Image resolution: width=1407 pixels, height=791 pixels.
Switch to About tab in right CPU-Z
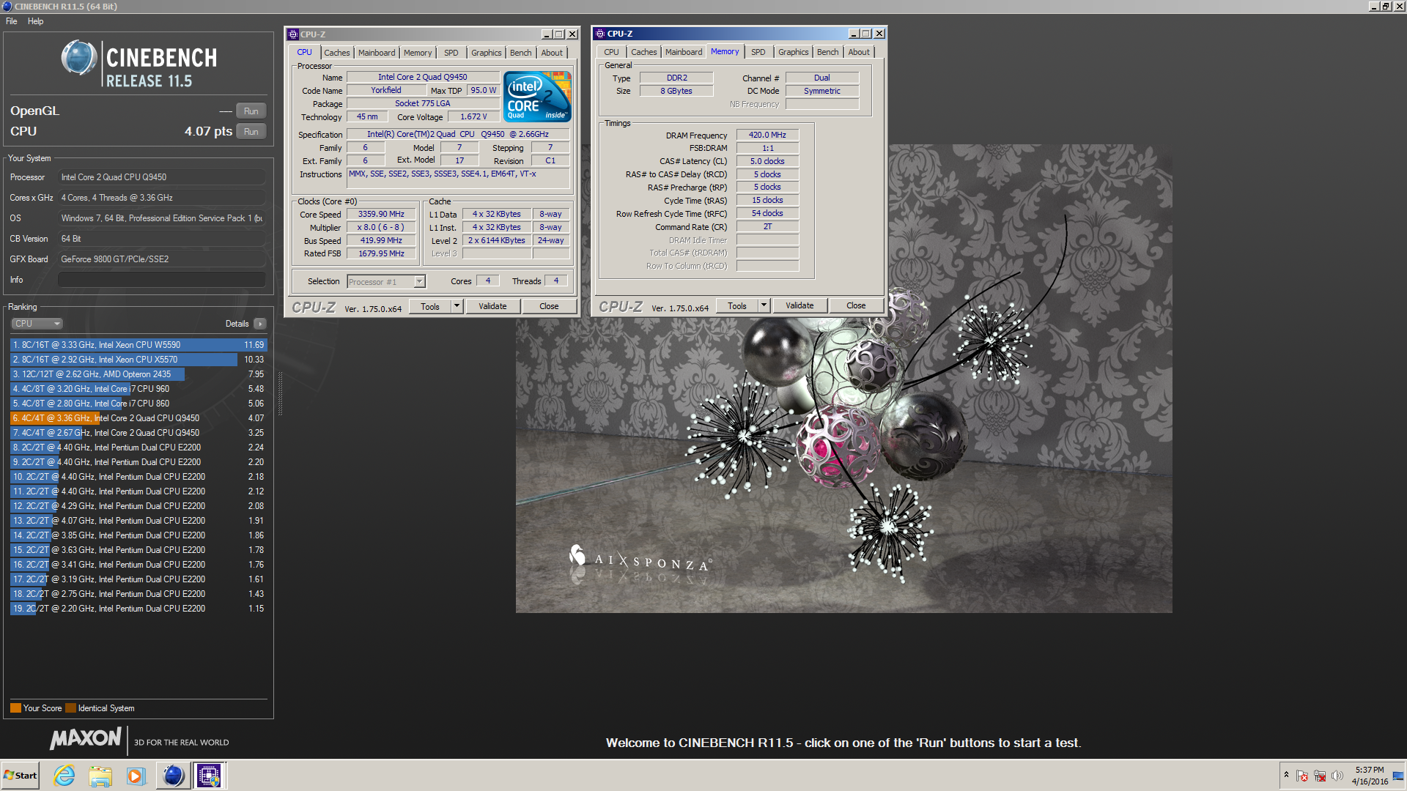(x=859, y=52)
